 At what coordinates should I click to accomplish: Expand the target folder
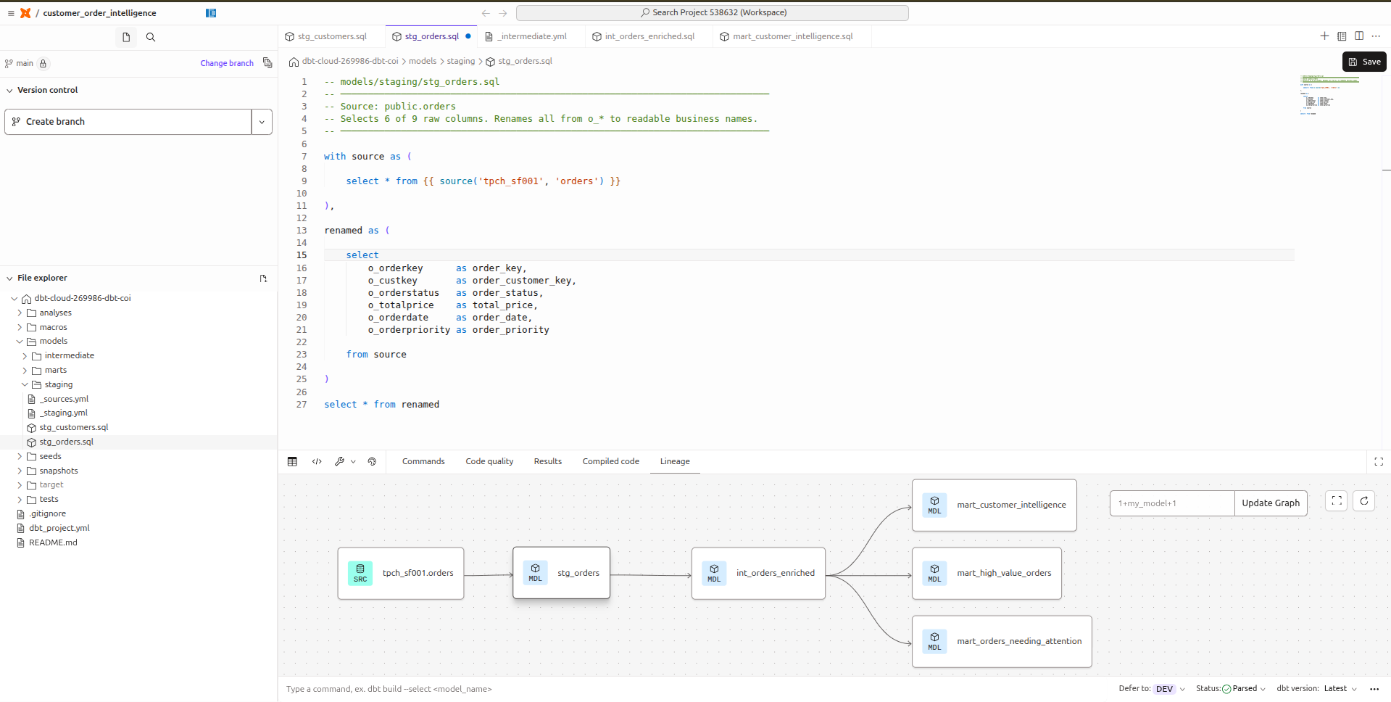click(20, 484)
